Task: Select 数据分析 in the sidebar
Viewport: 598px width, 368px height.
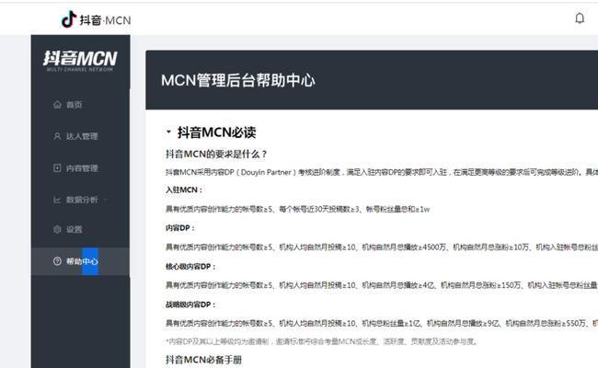Action: (x=80, y=200)
